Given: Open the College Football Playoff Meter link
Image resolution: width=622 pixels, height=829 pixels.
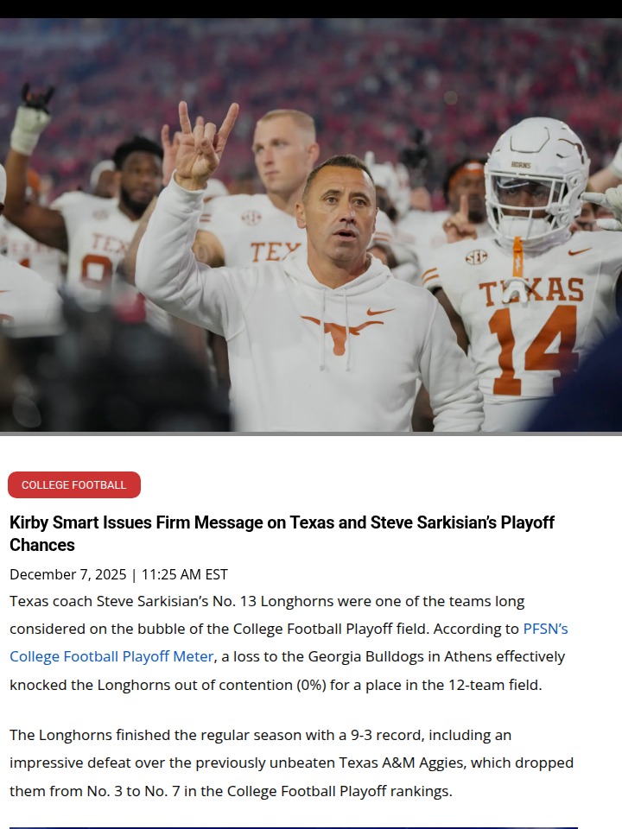Looking at the screenshot, I should pos(111,656).
